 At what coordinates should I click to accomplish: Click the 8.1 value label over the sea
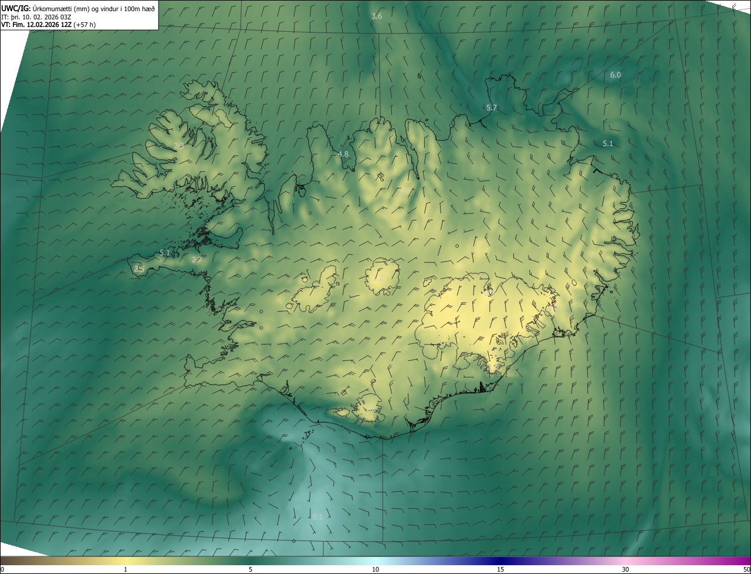(x=317, y=516)
